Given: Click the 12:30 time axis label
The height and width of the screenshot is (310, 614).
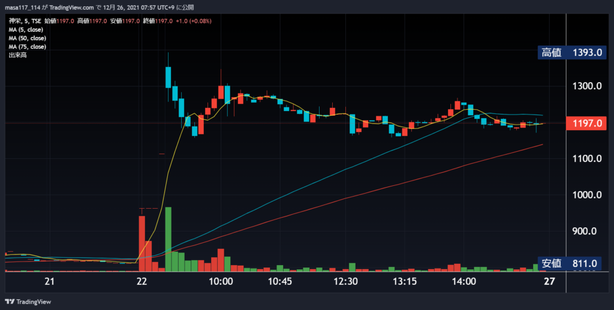Looking at the screenshot, I should (346, 281).
